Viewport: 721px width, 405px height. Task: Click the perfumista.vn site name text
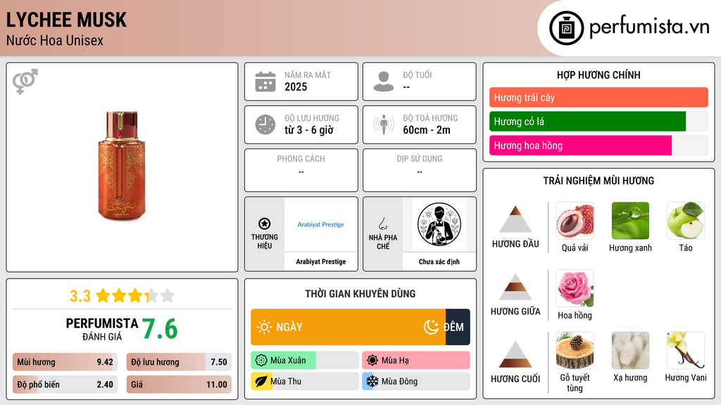coord(649,27)
